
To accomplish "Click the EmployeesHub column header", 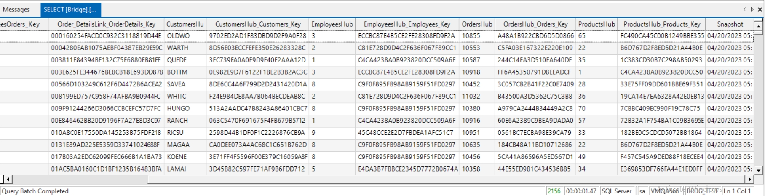I will pyautogui.click(x=332, y=24).
